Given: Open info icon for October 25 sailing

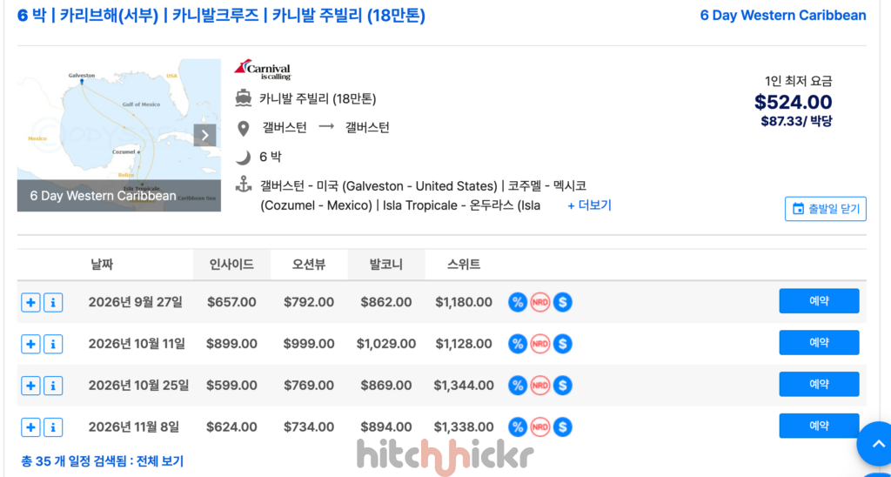Looking at the screenshot, I should pyautogui.click(x=53, y=386).
